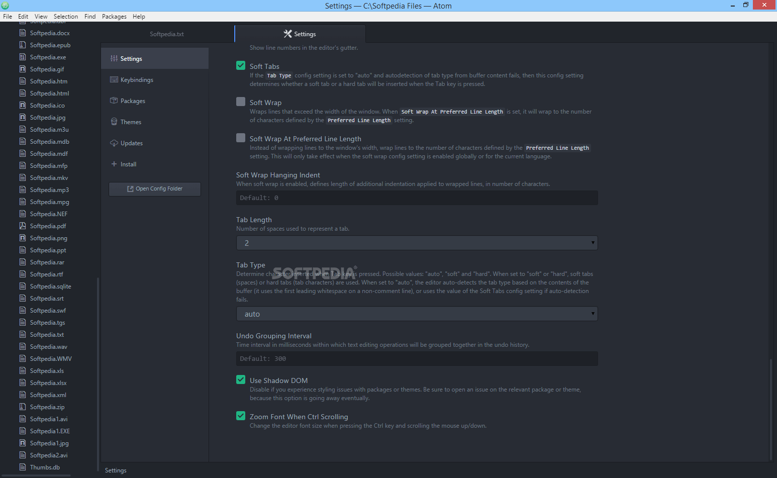Click the keyboard icon beside Keybindings
777x478 pixels.
click(114, 79)
